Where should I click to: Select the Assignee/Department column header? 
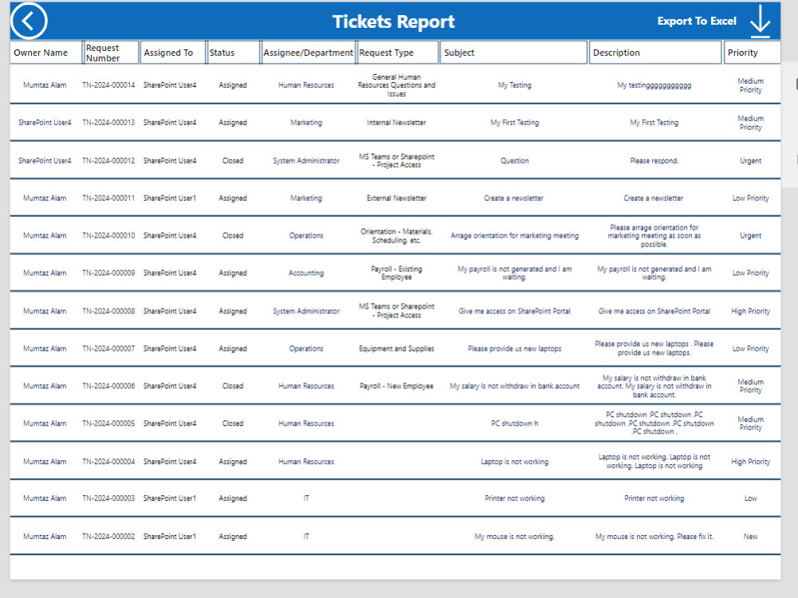[308, 53]
